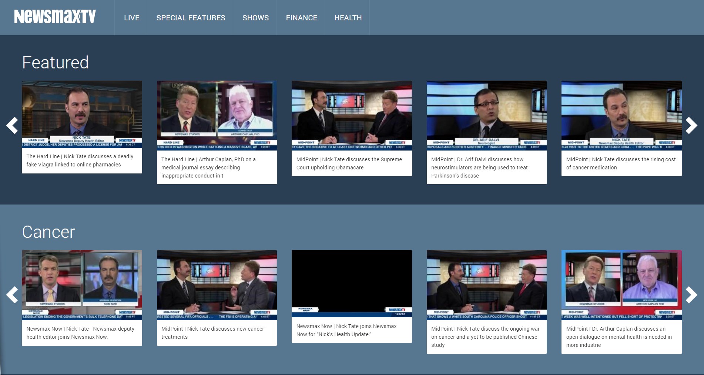
Task: Open the ongoing war on cancer title link
Action: point(485,337)
